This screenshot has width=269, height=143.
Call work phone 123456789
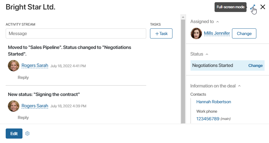point(208,119)
